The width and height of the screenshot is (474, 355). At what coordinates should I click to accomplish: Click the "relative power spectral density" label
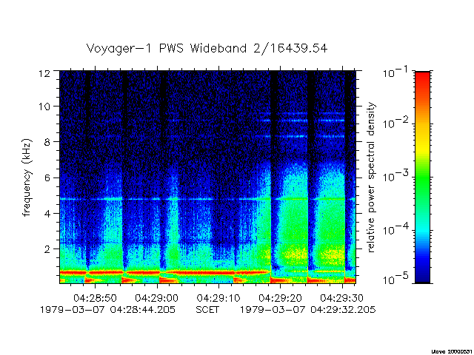pos(370,177)
